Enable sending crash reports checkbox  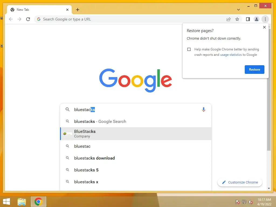click(x=189, y=49)
